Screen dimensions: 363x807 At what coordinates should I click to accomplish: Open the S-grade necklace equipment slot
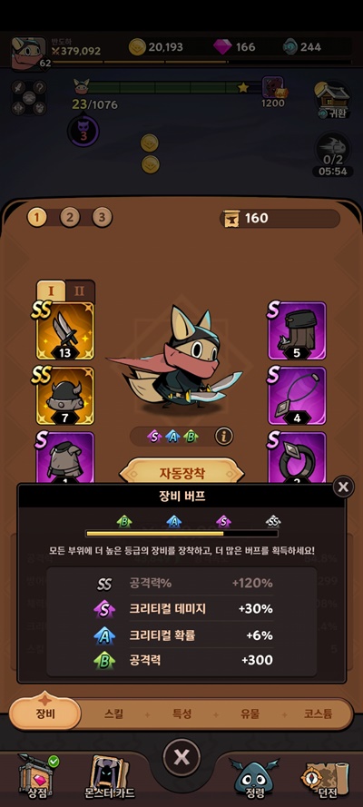tap(297, 395)
